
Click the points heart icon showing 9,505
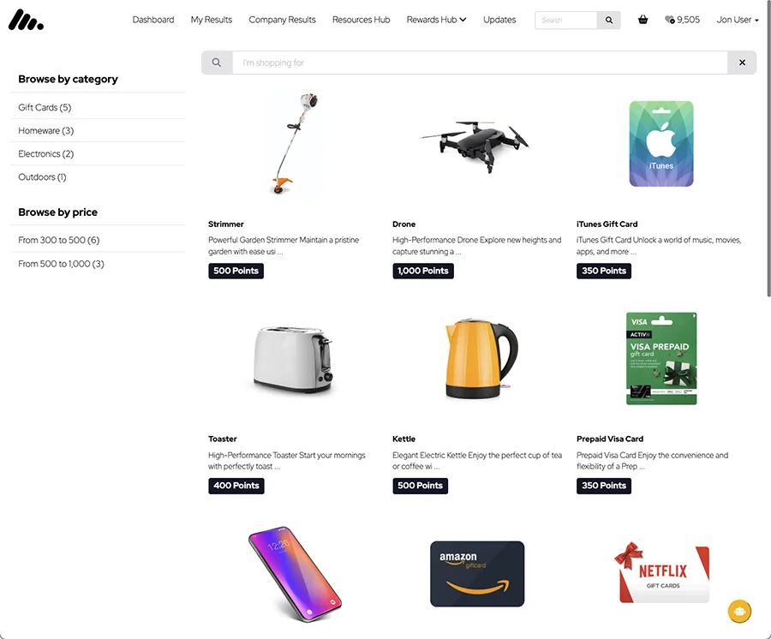click(x=669, y=20)
